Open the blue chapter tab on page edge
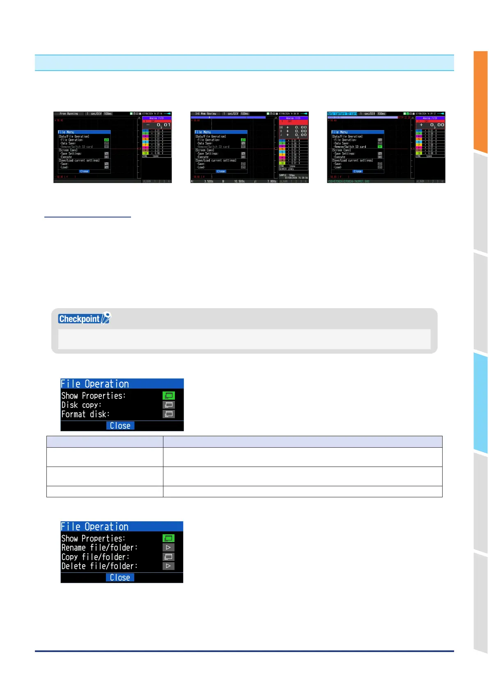This screenshot has height=691, width=489. tap(480, 402)
